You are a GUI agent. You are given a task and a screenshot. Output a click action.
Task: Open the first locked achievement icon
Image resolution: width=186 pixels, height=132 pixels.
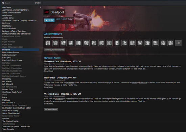pos(48,43)
